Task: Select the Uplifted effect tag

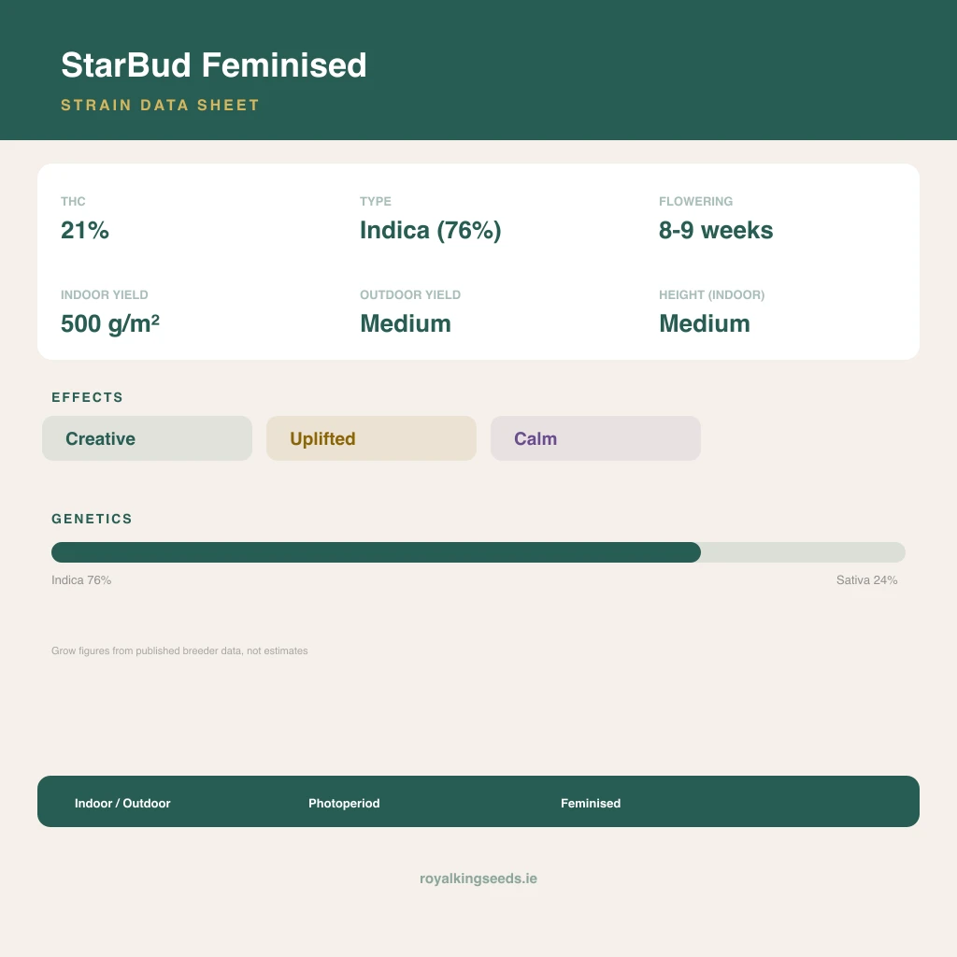Action: (371, 438)
